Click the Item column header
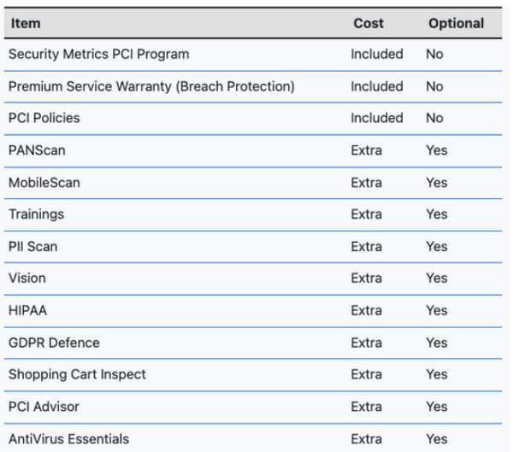 [26, 23]
